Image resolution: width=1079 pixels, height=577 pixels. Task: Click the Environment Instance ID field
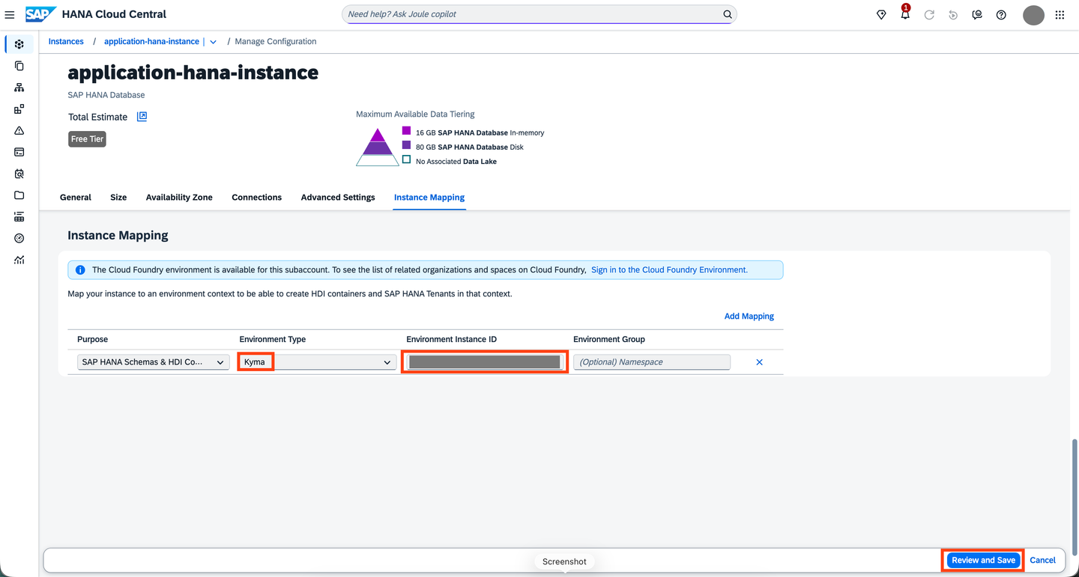pos(484,362)
